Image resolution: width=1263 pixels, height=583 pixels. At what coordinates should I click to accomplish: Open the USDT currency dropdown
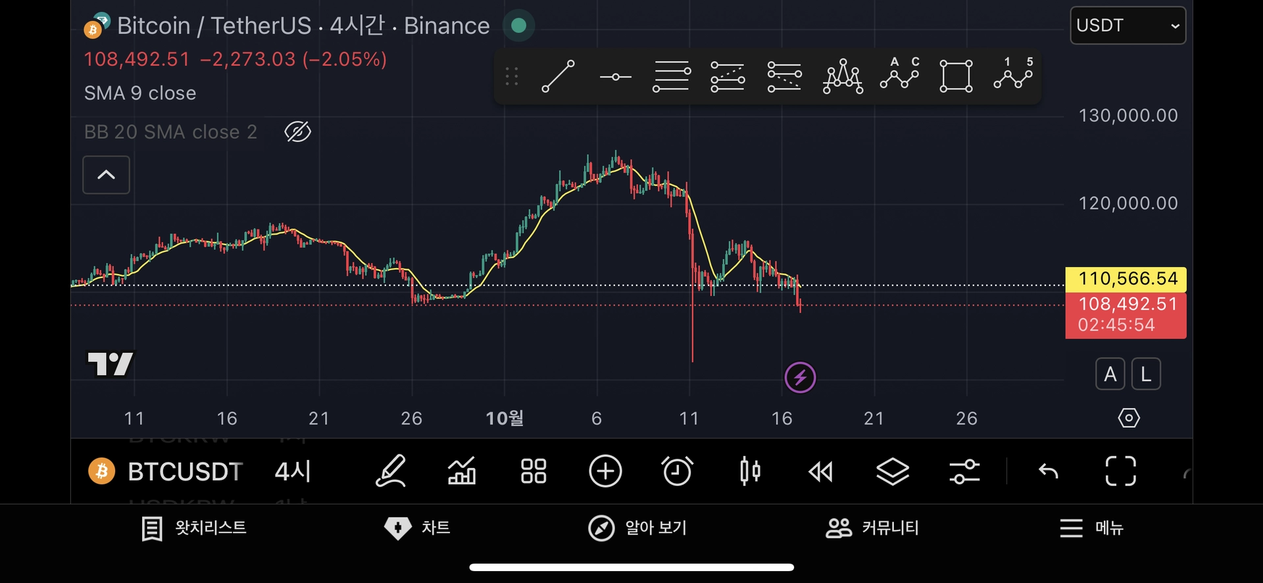[1127, 26]
